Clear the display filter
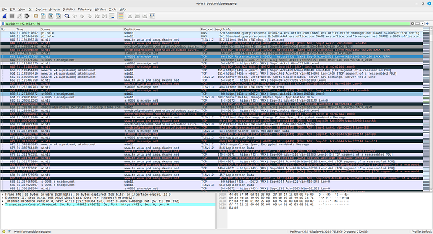This screenshot has width=433, height=234. [412, 24]
